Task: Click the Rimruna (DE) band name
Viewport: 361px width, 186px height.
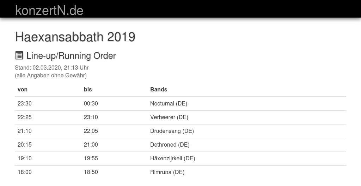Action: coord(167,172)
